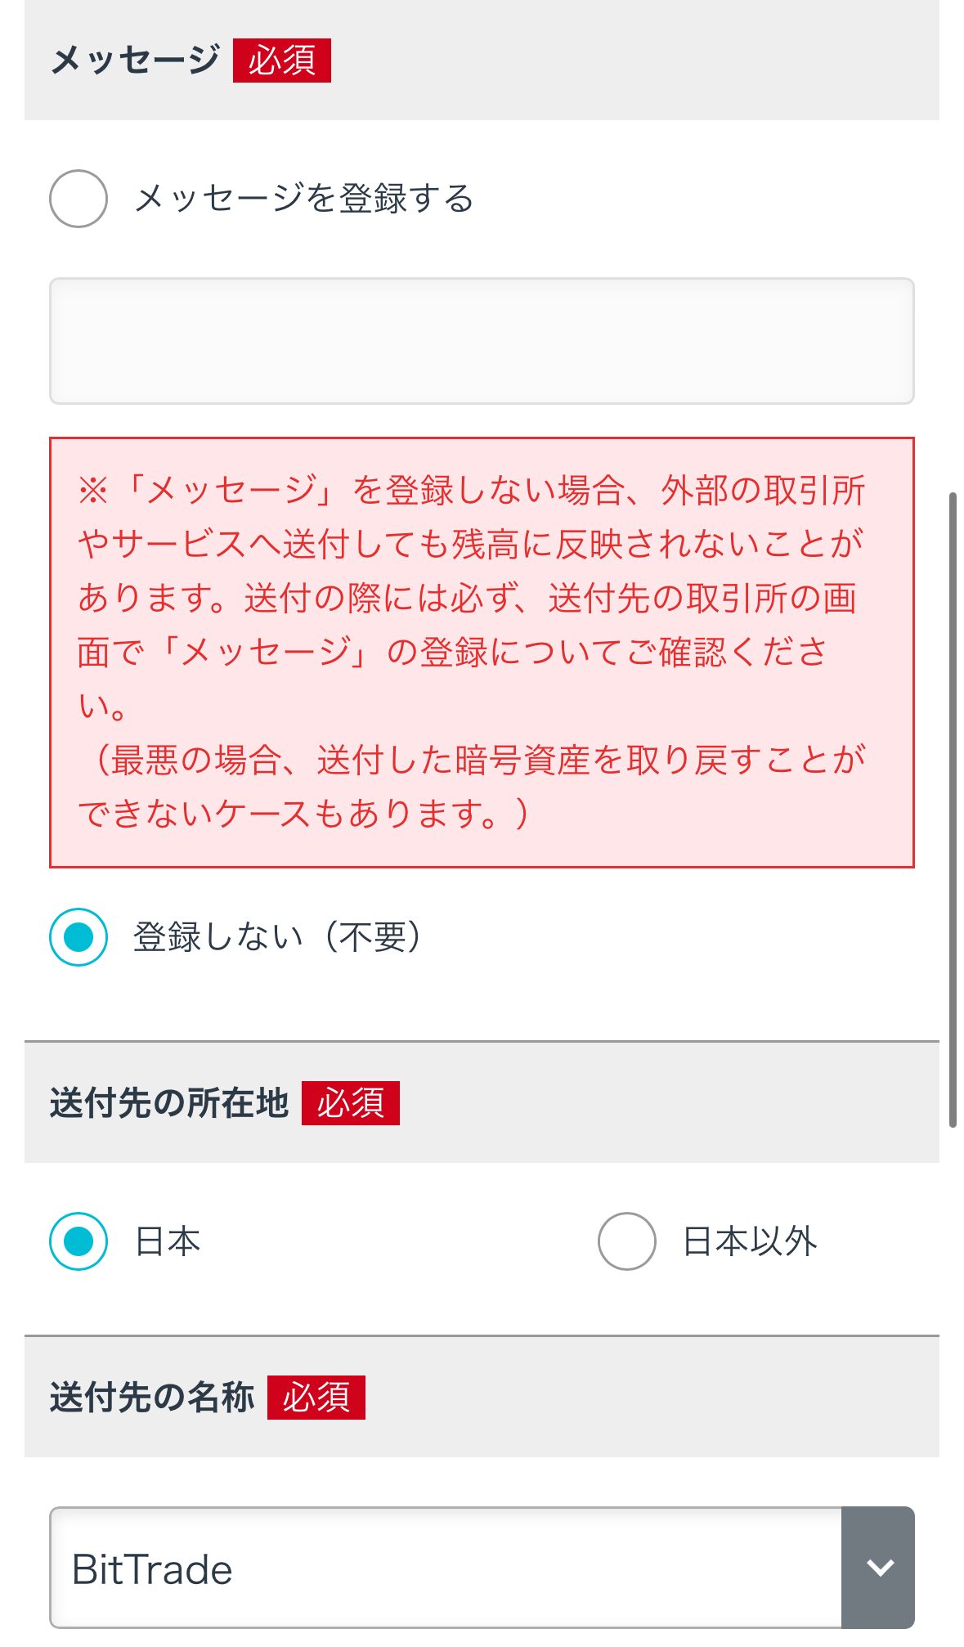The width and height of the screenshot is (964, 1647).
Task: Select the メッセージを登録する radio button circle
Action: click(78, 199)
